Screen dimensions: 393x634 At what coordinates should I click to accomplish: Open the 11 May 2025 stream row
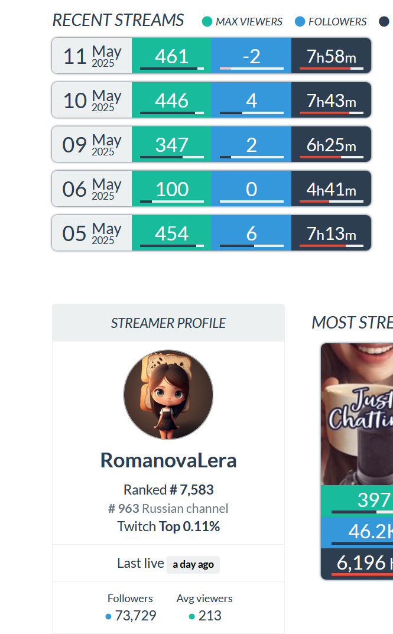[x=211, y=56]
